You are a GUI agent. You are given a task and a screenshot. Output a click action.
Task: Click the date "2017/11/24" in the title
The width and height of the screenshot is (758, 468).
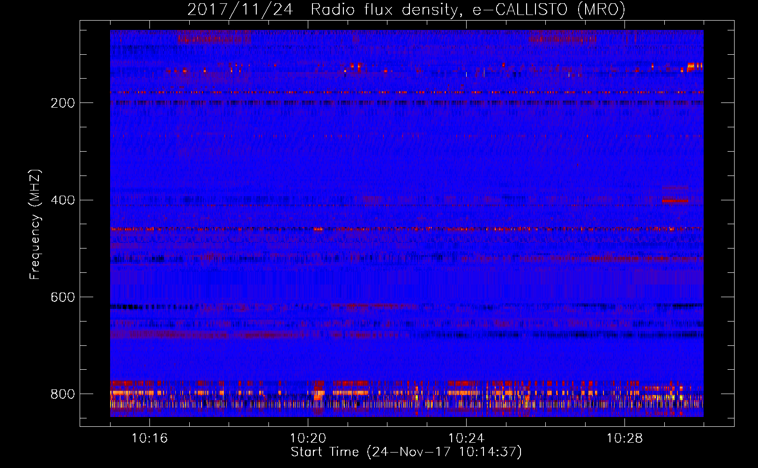click(x=240, y=10)
